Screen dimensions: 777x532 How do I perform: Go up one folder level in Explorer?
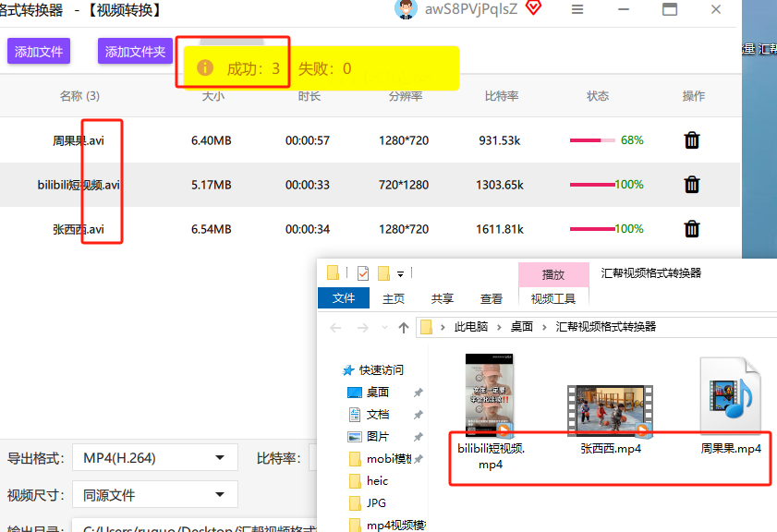[404, 328]
